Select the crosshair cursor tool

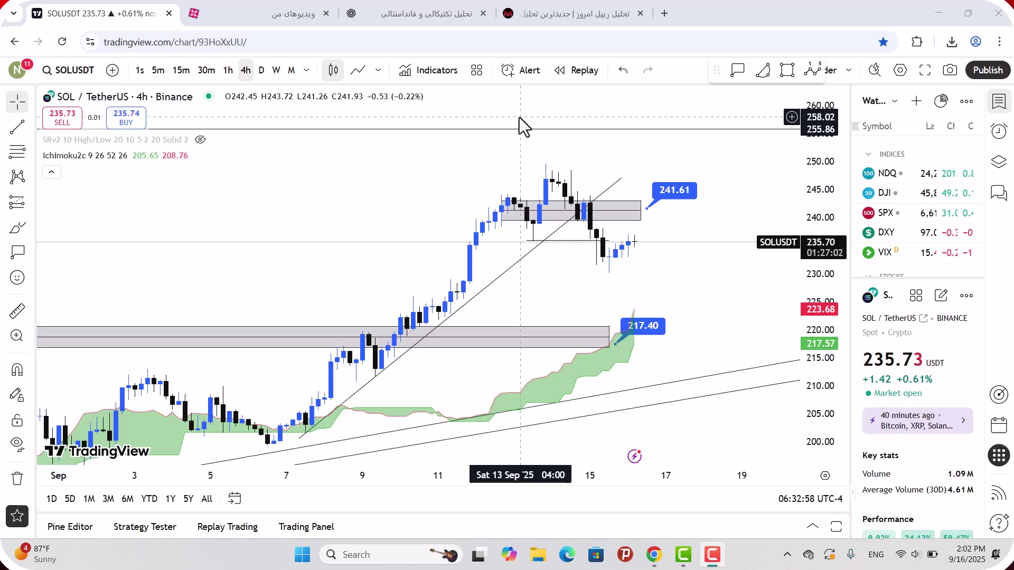pos(17,102)
